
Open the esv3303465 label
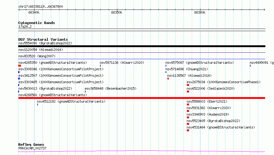[61, 82]
